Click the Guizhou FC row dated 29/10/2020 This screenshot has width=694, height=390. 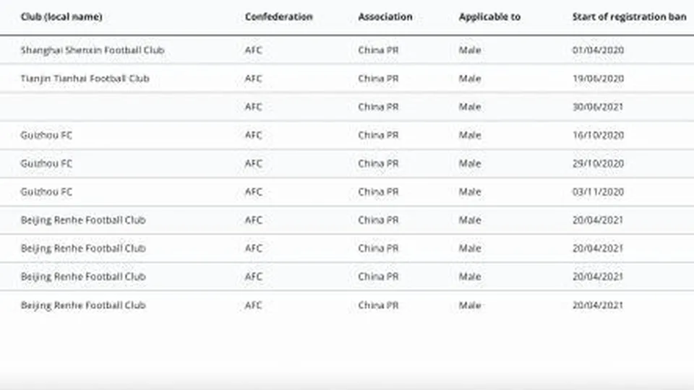click(347, 163)
